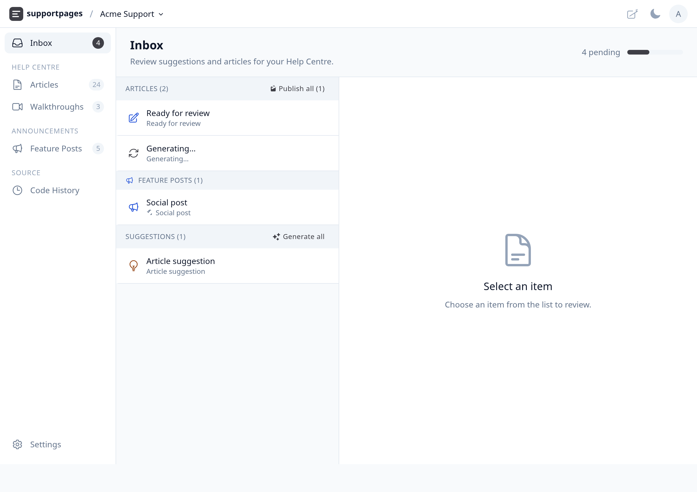Click the lightbulb icon on Article suggestion
This screenshot has height=492, width=697.
pyautogui.click(x=134, y=266)
